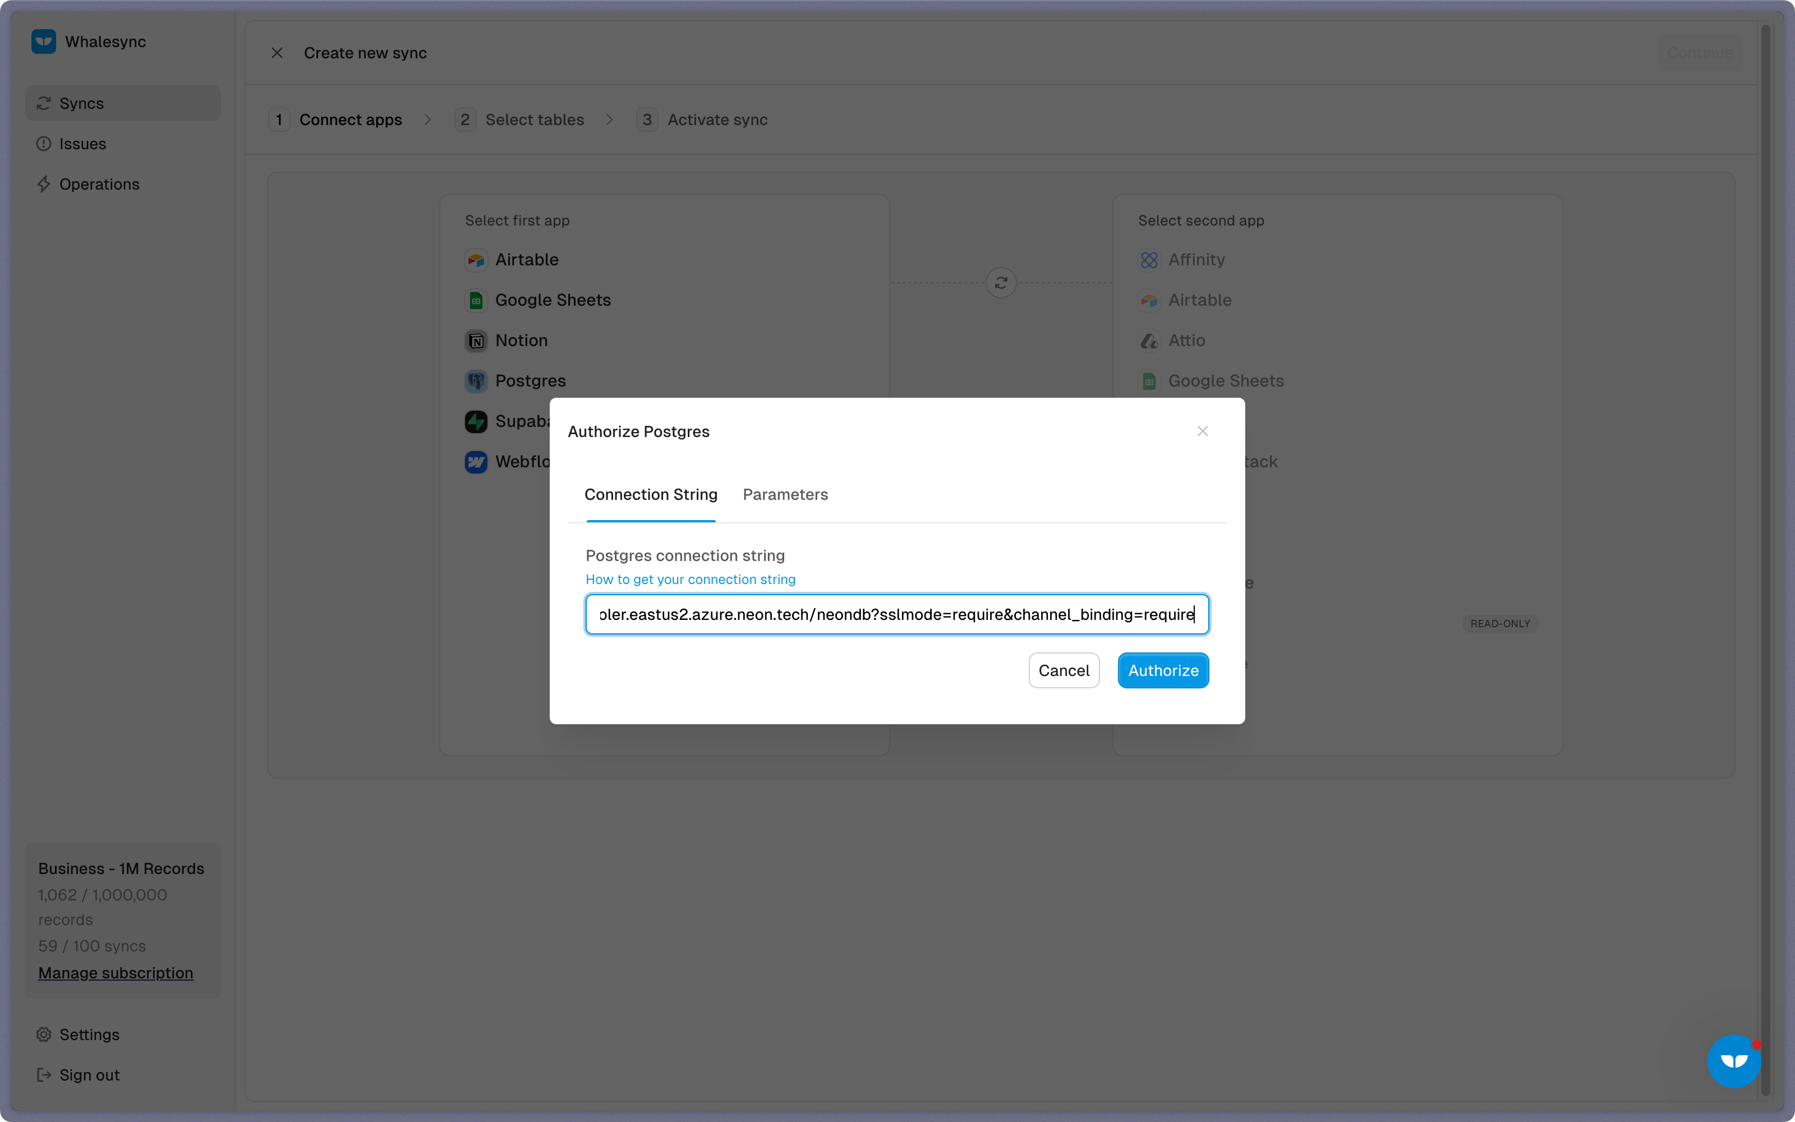The height and width of the screenshot is (1122, 1795).
Task: Select step 2 Select tables
Action: click(520, 119)
